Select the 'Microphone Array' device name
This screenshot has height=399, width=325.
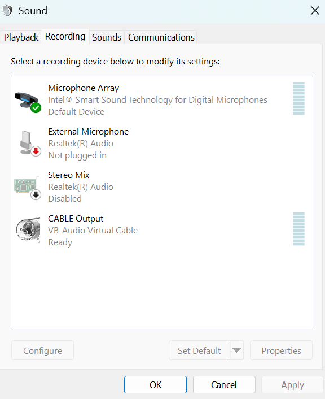tap(84, 88)
